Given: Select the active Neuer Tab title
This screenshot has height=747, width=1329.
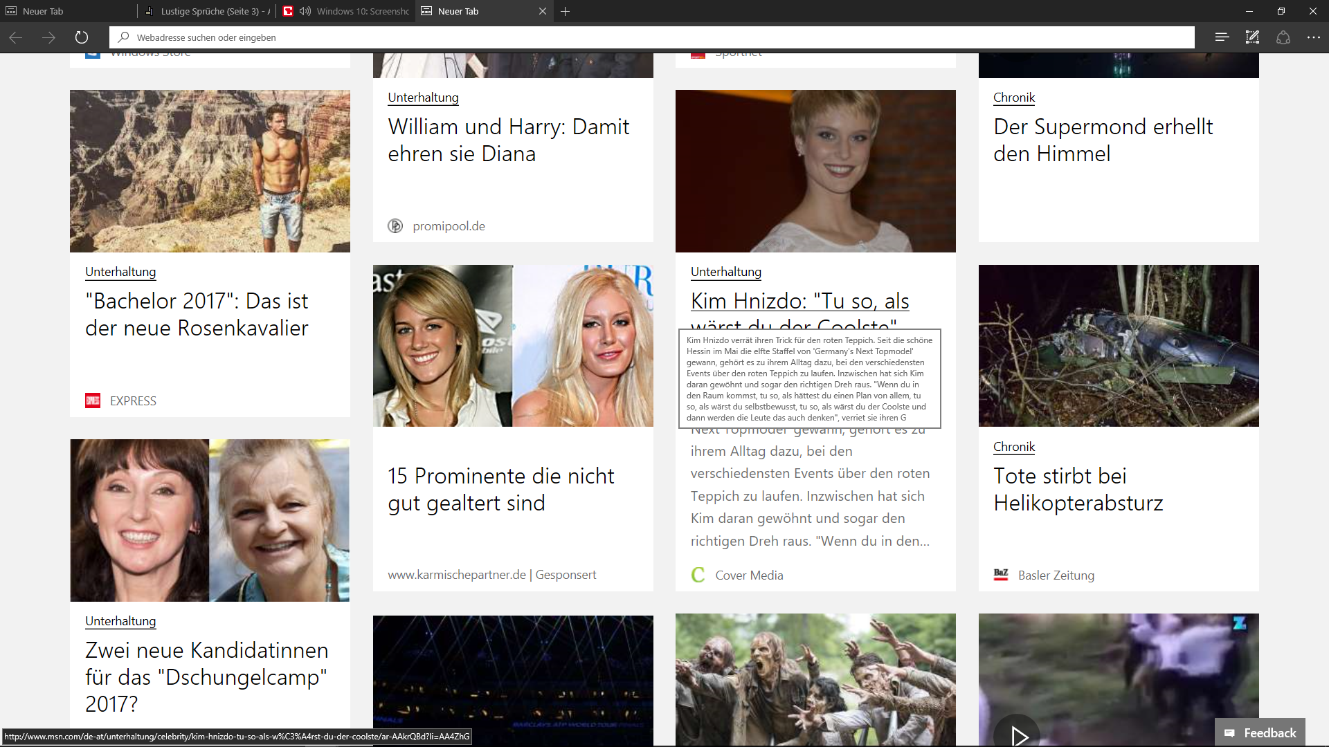Looking at the screenshot, I should pyautogui.click(x=458, y=11).
